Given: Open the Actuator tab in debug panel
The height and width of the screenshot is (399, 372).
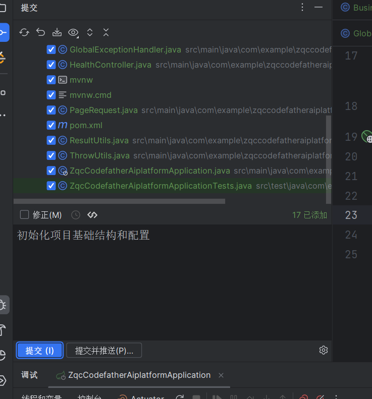Looking at the screenshot, I should click(x=141, y=397).
